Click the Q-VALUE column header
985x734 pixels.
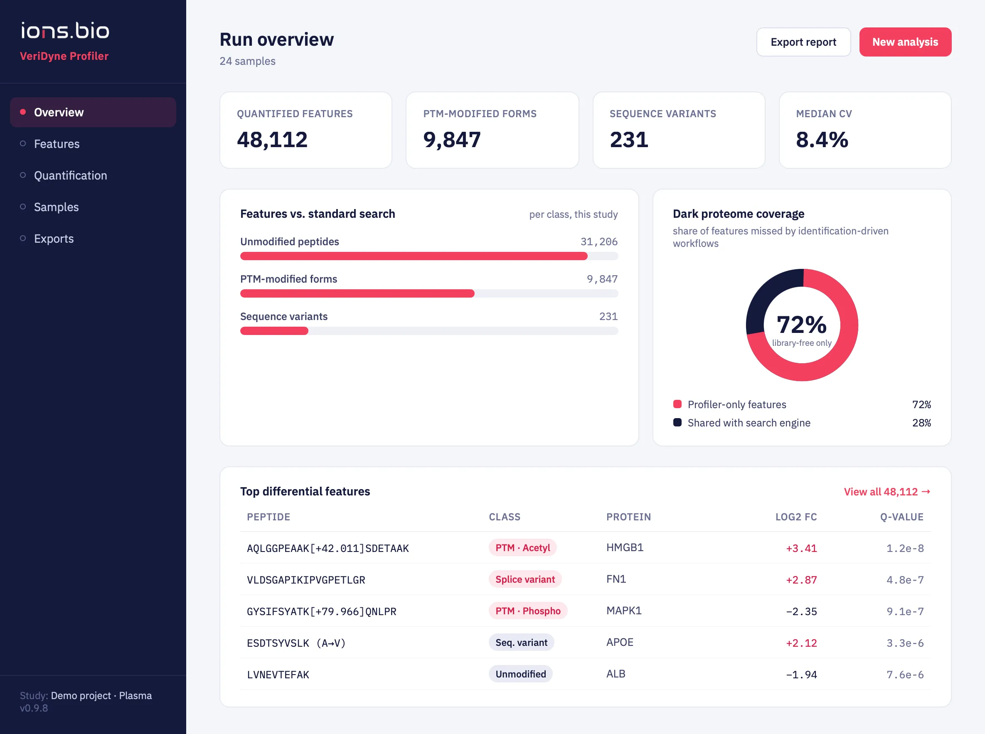pyautogui.click(x=901, y=517)
